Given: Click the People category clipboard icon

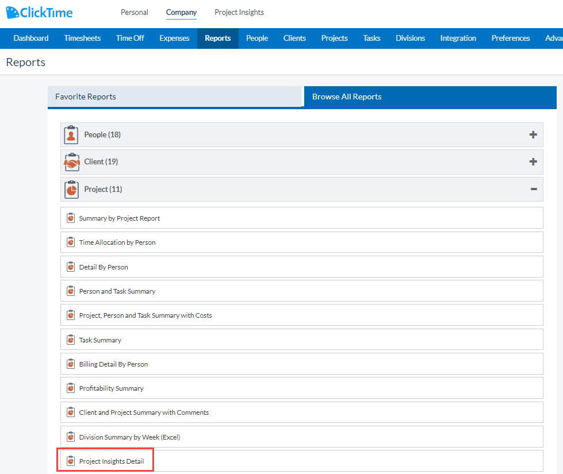Looking at the screenshot, I should click(x=71, y=134).
